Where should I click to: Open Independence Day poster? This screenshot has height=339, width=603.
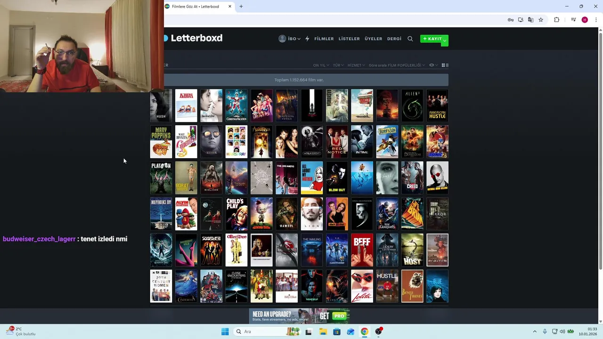[x=161, y=214]
